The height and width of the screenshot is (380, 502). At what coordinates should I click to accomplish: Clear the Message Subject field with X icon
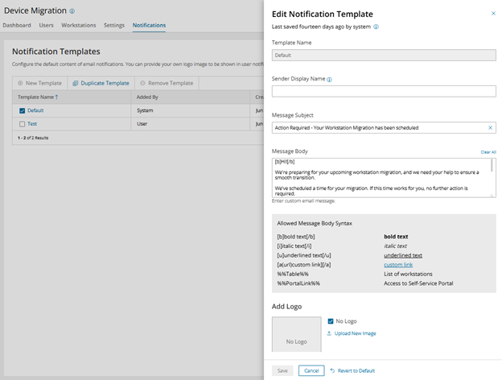click(x=490, y=127)
